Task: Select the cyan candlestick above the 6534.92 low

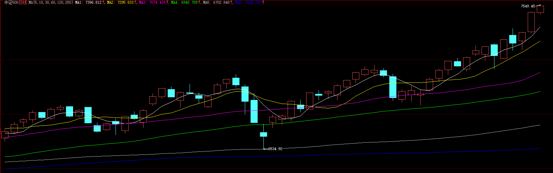Action: (263, 134)
